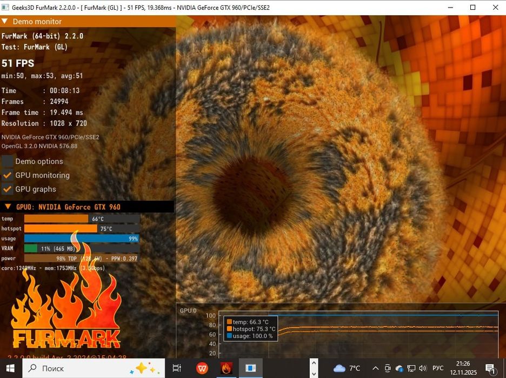The width and height of the screenshot is (506, 378).
Task: Open the 7°C weather widget
Action: coord(347,368)
